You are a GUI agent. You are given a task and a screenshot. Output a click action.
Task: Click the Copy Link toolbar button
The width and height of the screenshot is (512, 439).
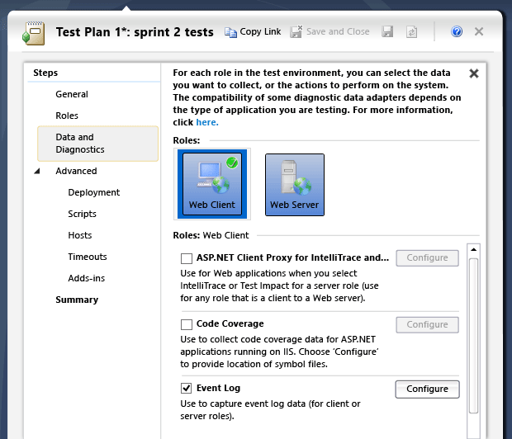253,32
